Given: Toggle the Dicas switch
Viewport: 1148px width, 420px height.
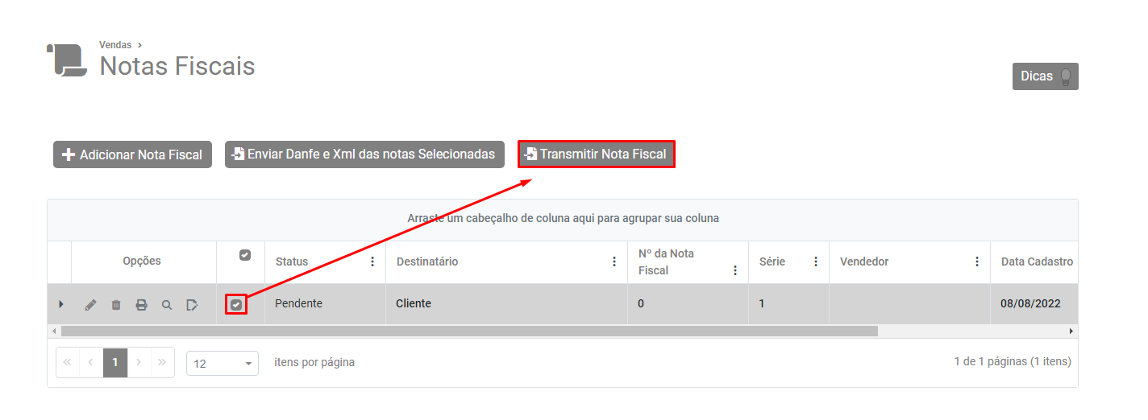Looking at the screenshot, I should pyautogui.click(x=1066, y=76).
